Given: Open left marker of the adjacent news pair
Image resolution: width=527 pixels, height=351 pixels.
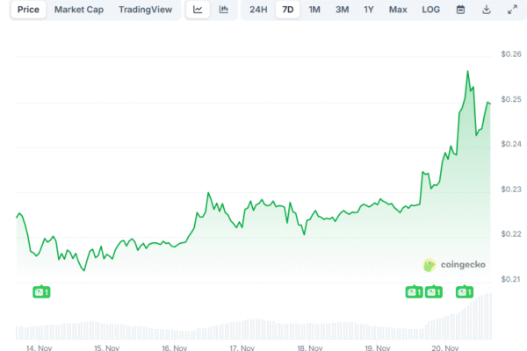Looking at the screenshot, I should (x=413, y=291).
